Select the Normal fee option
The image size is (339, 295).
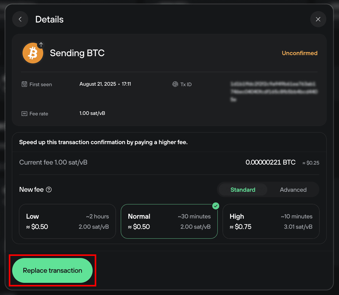pos(169,221)
